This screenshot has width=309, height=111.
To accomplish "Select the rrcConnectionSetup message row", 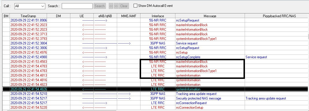I will click(x=155, y=108).
